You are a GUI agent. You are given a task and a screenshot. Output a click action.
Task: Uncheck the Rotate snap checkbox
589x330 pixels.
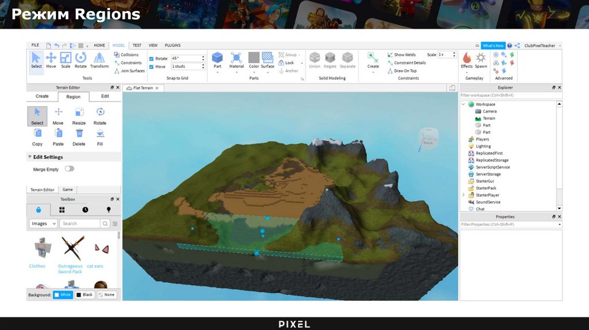click(x=151, y=59)
